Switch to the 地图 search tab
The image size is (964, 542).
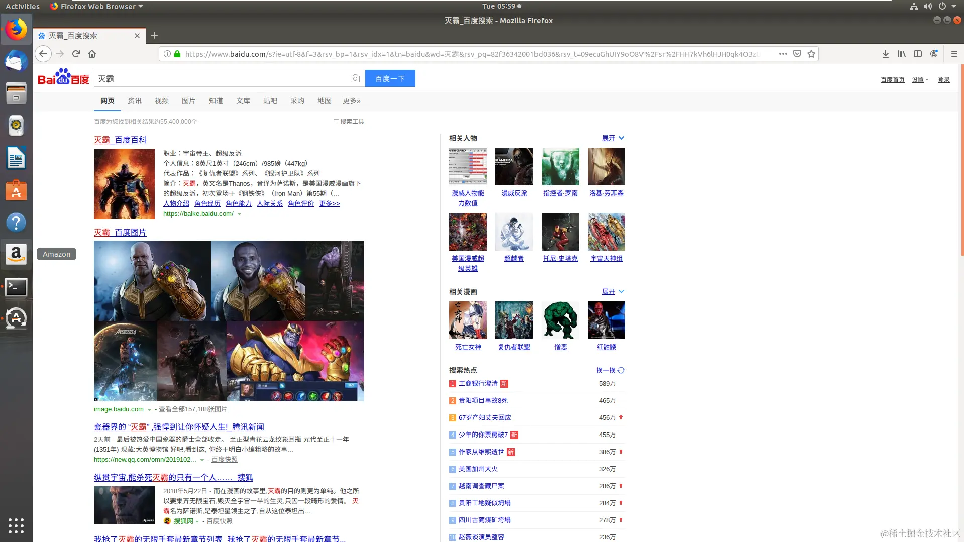click(325, 101)
